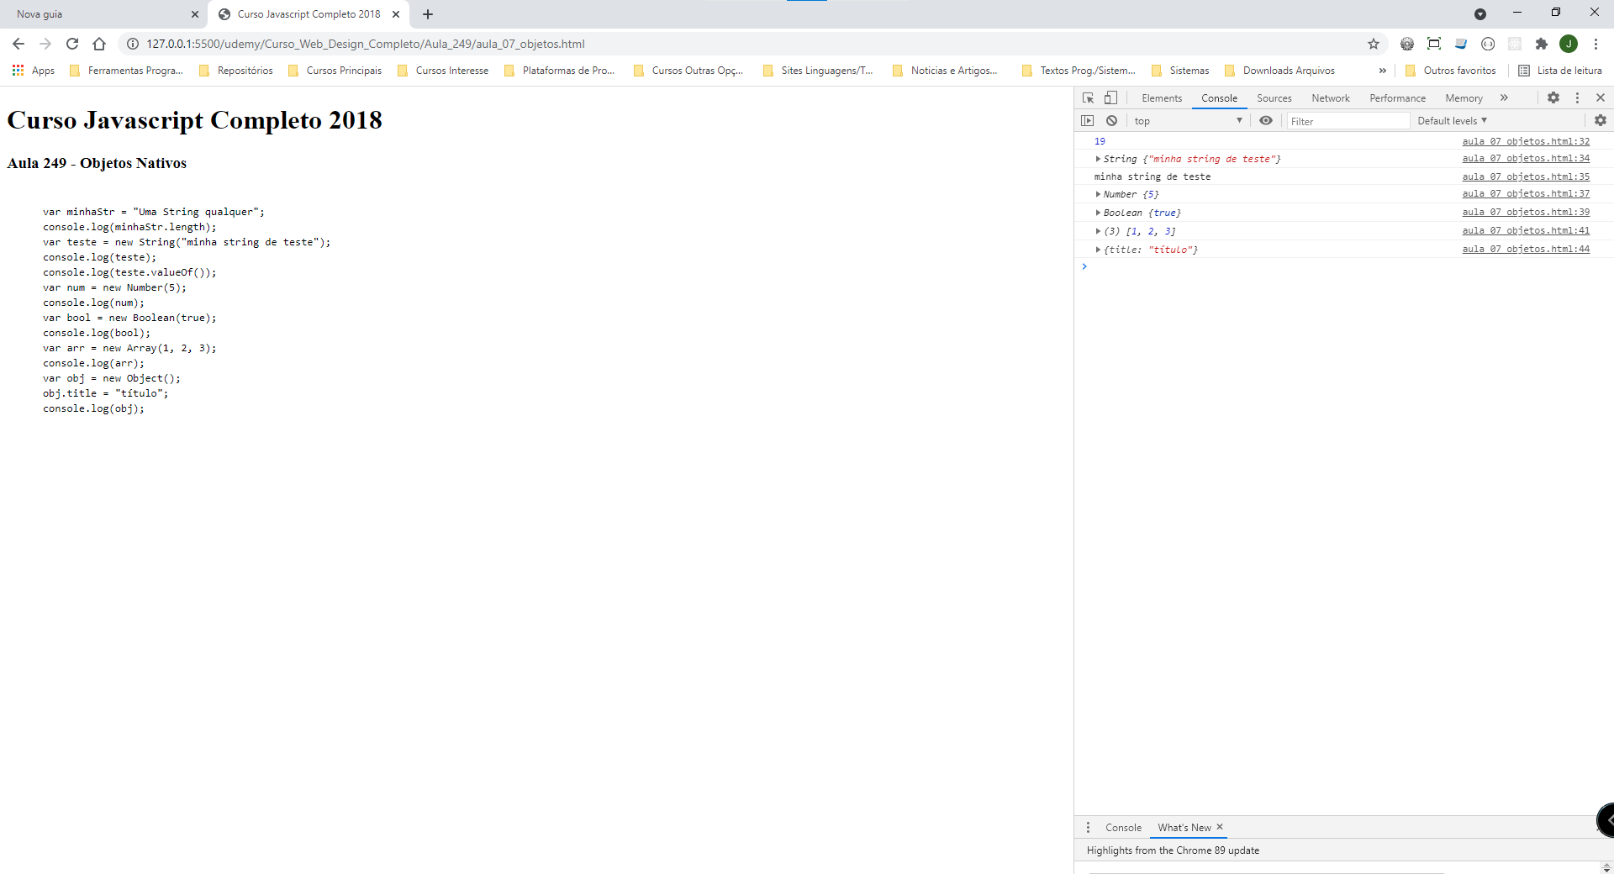The width and height of the screenshot is (1614, 874).
Task: Switch to the Network tab
Action: 1331,98
